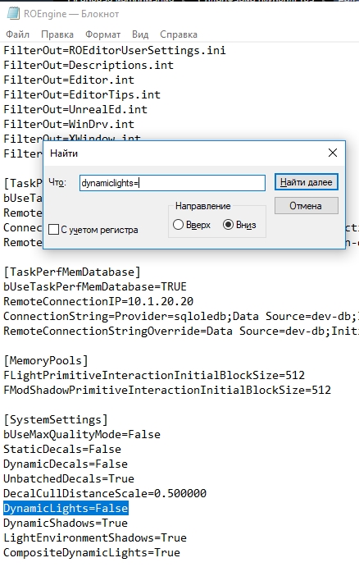Click the [MemoryPools] section header
Screen dimensions: 359x567
[x=46, y=360]
